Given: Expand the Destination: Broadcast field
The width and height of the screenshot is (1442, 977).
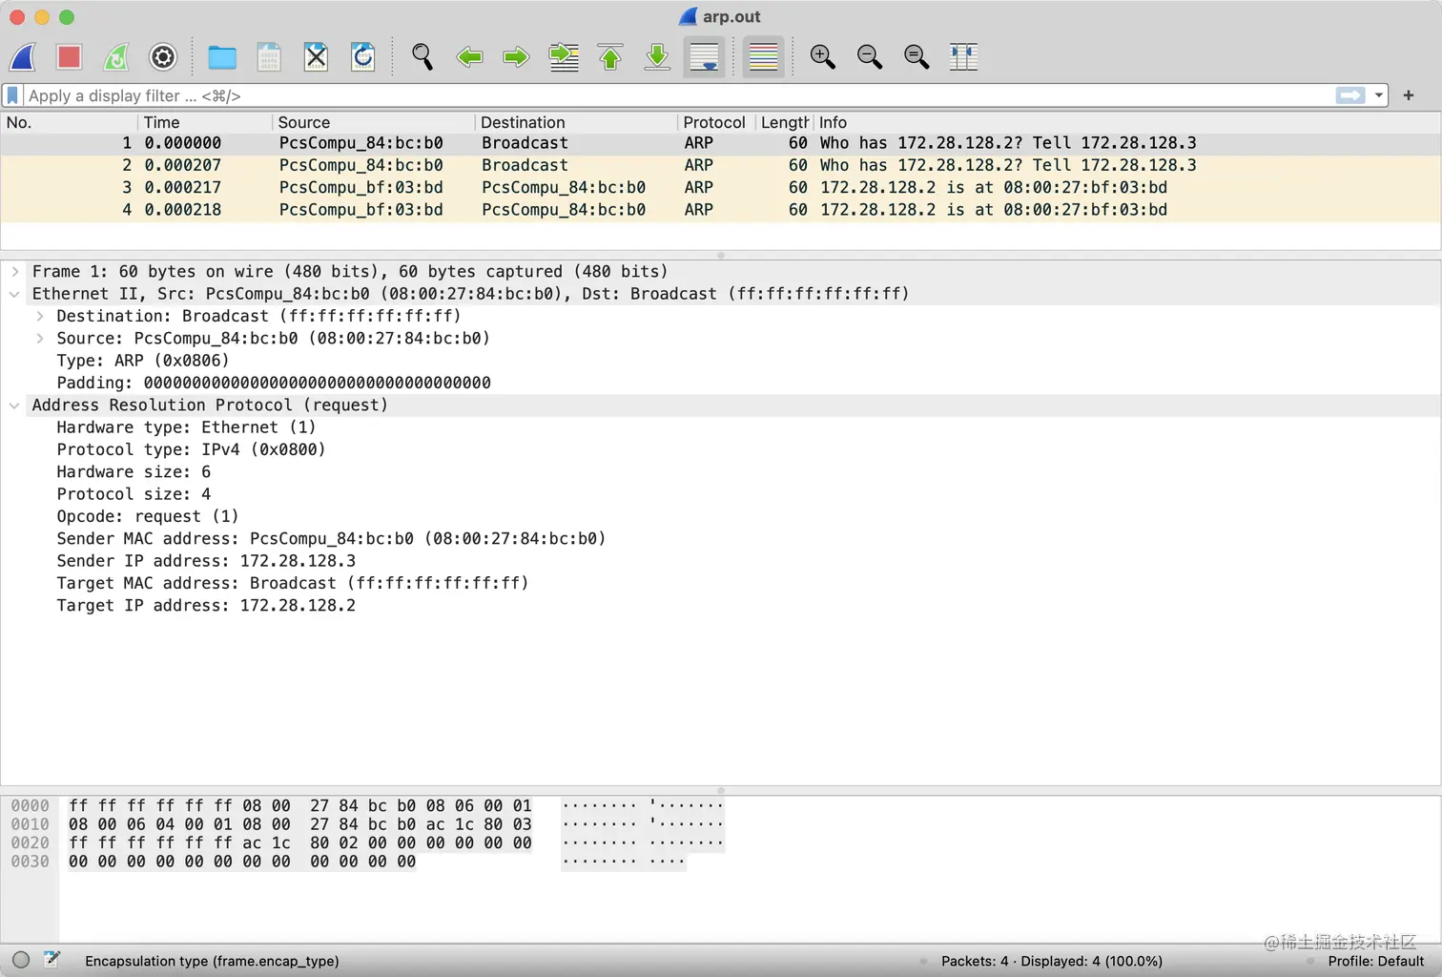Looking at the screenshot, I should pos(40,316).
